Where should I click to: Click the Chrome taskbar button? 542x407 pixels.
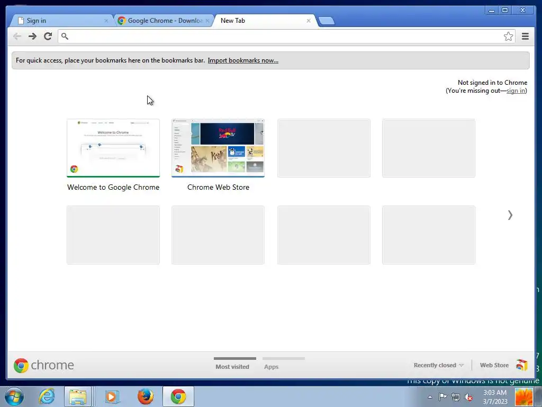coord(178,396)
